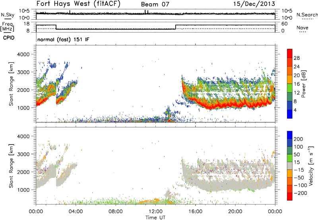Screen dimensions: 318x220
Task: Click the 'N.Search' legend label
Action: pos(307,15)
